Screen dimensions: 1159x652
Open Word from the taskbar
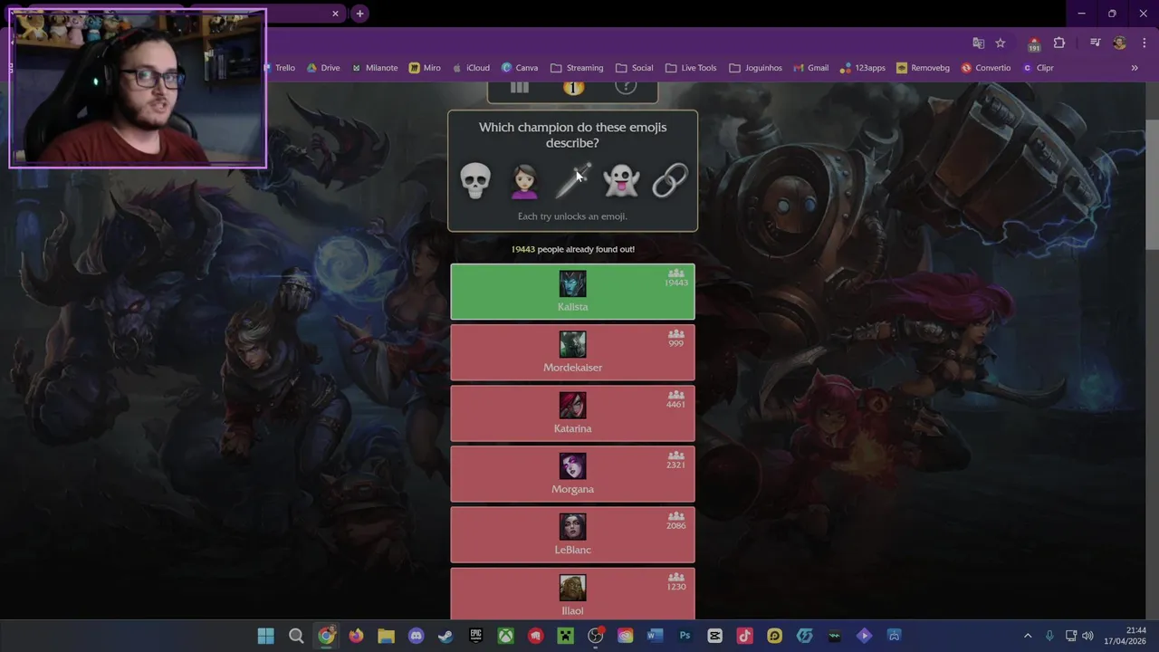[x=655, y=636]
